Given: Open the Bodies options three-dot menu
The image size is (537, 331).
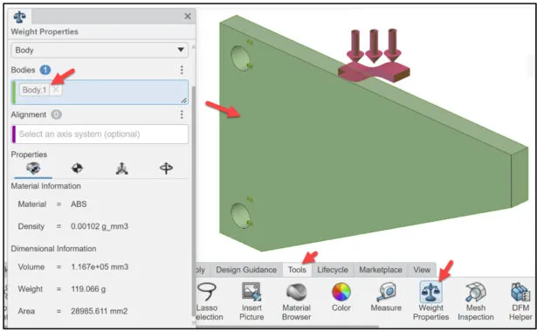Looking at the screenshot, I should tap(182, 70).
